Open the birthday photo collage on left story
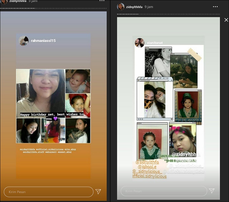This screenshot has height=202, width=229. point(53,106)
